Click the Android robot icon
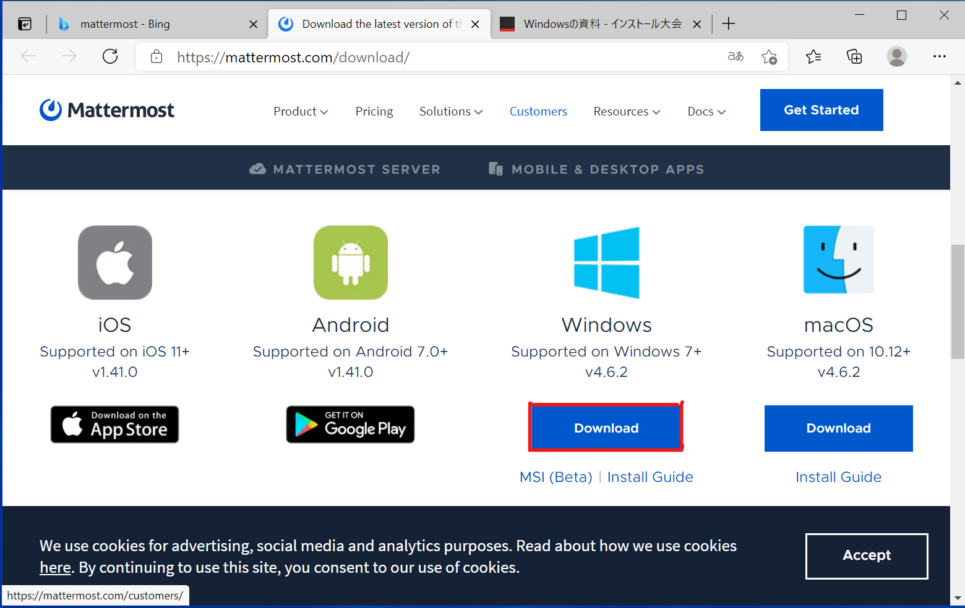 pyautogui.click(x=351, y=263)
